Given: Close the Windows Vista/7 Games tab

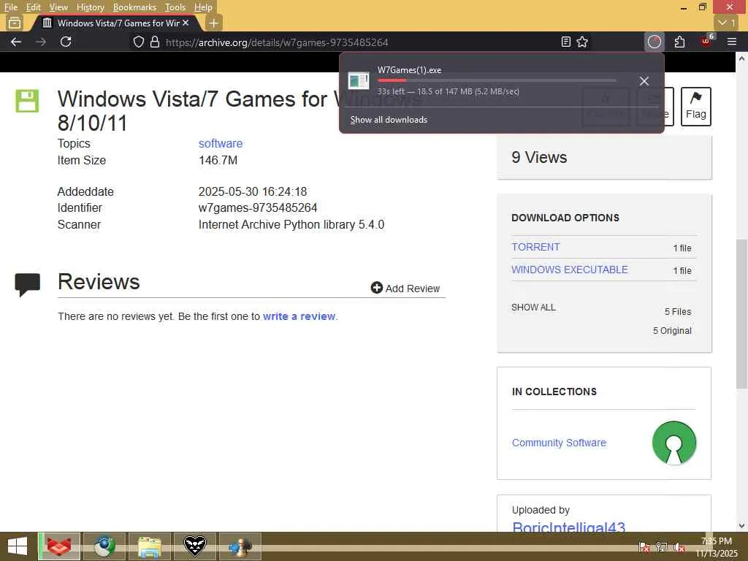Looking at the screenshot, I should (x=186, y=23).
